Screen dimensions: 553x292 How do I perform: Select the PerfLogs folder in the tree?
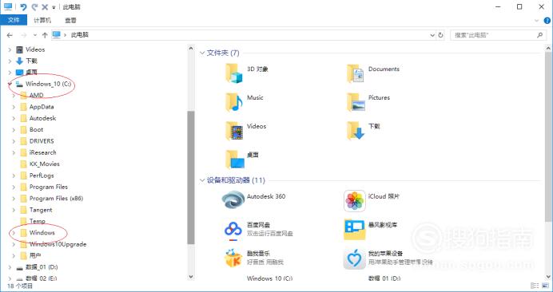pyautogui.click(x=42, y=176)
